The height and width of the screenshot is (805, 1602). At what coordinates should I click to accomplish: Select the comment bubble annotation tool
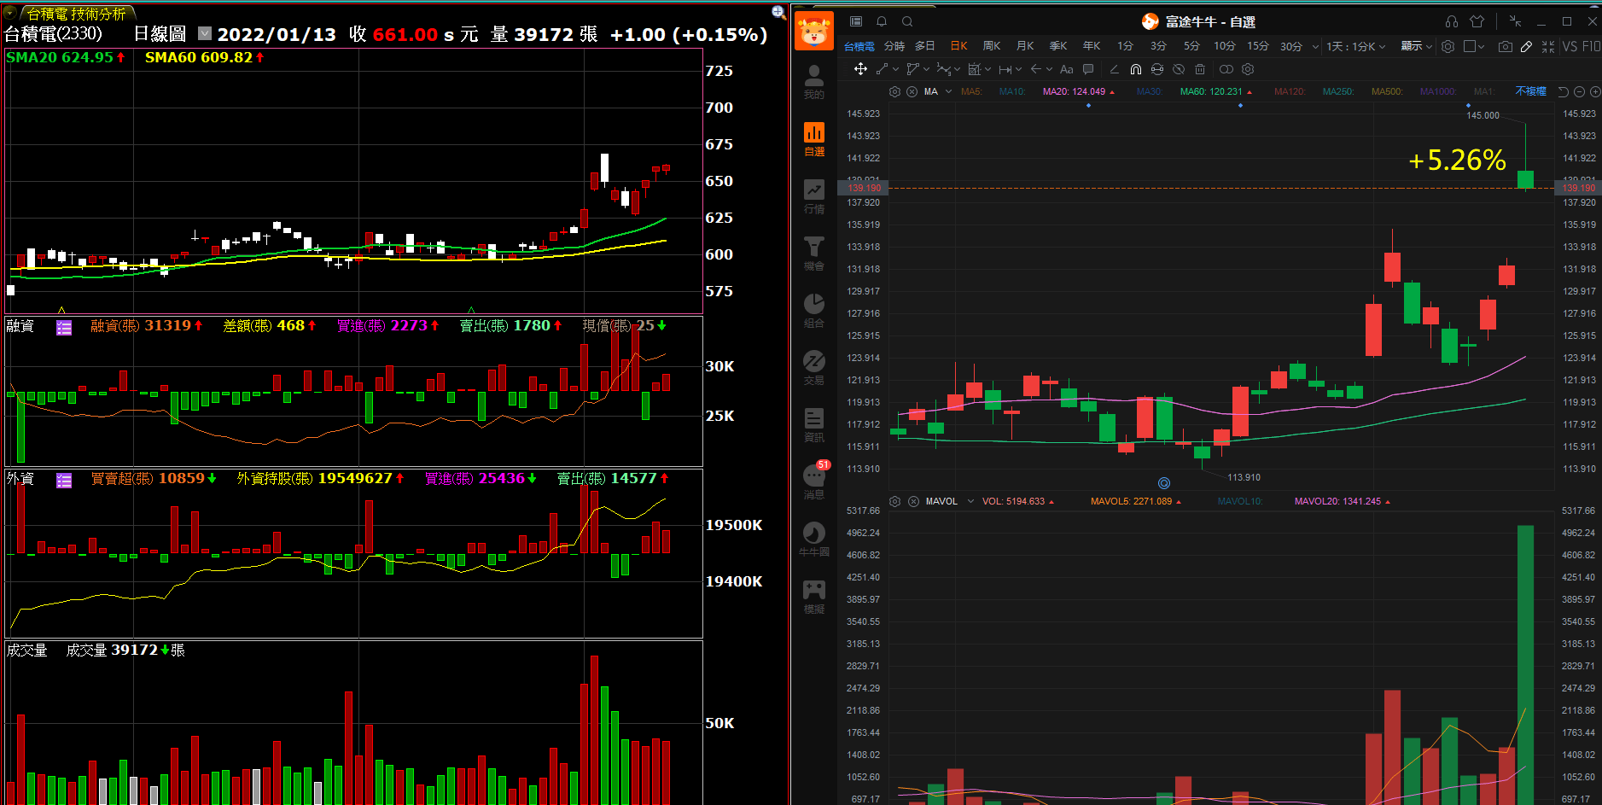1088,69
